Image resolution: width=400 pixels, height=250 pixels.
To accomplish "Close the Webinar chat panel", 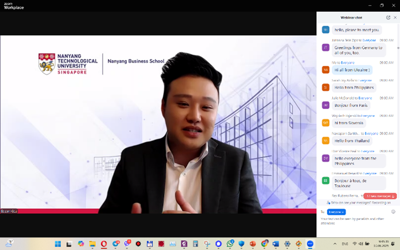I will 395,17.
